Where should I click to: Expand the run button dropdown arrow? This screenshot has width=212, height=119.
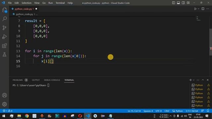[x=198, y=9]
